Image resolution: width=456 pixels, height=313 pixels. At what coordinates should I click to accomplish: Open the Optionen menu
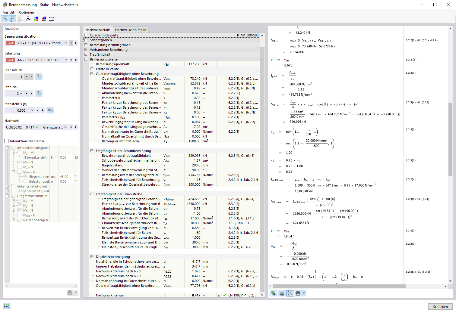click(x=27, y=12)
